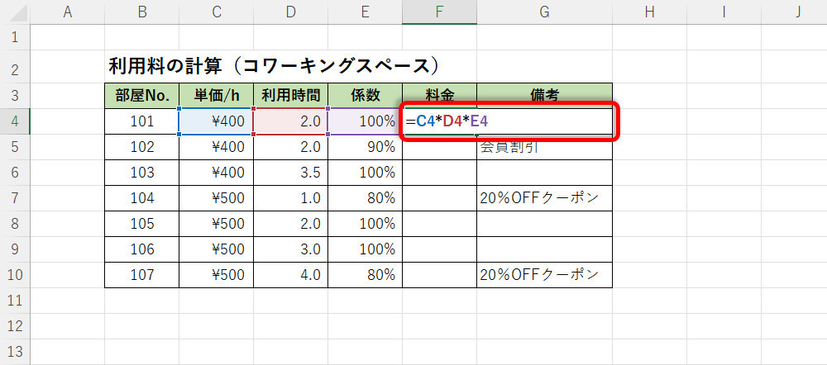The image size is (827, 365).
Task: Select row 12 header
Action: pos(15,326)
